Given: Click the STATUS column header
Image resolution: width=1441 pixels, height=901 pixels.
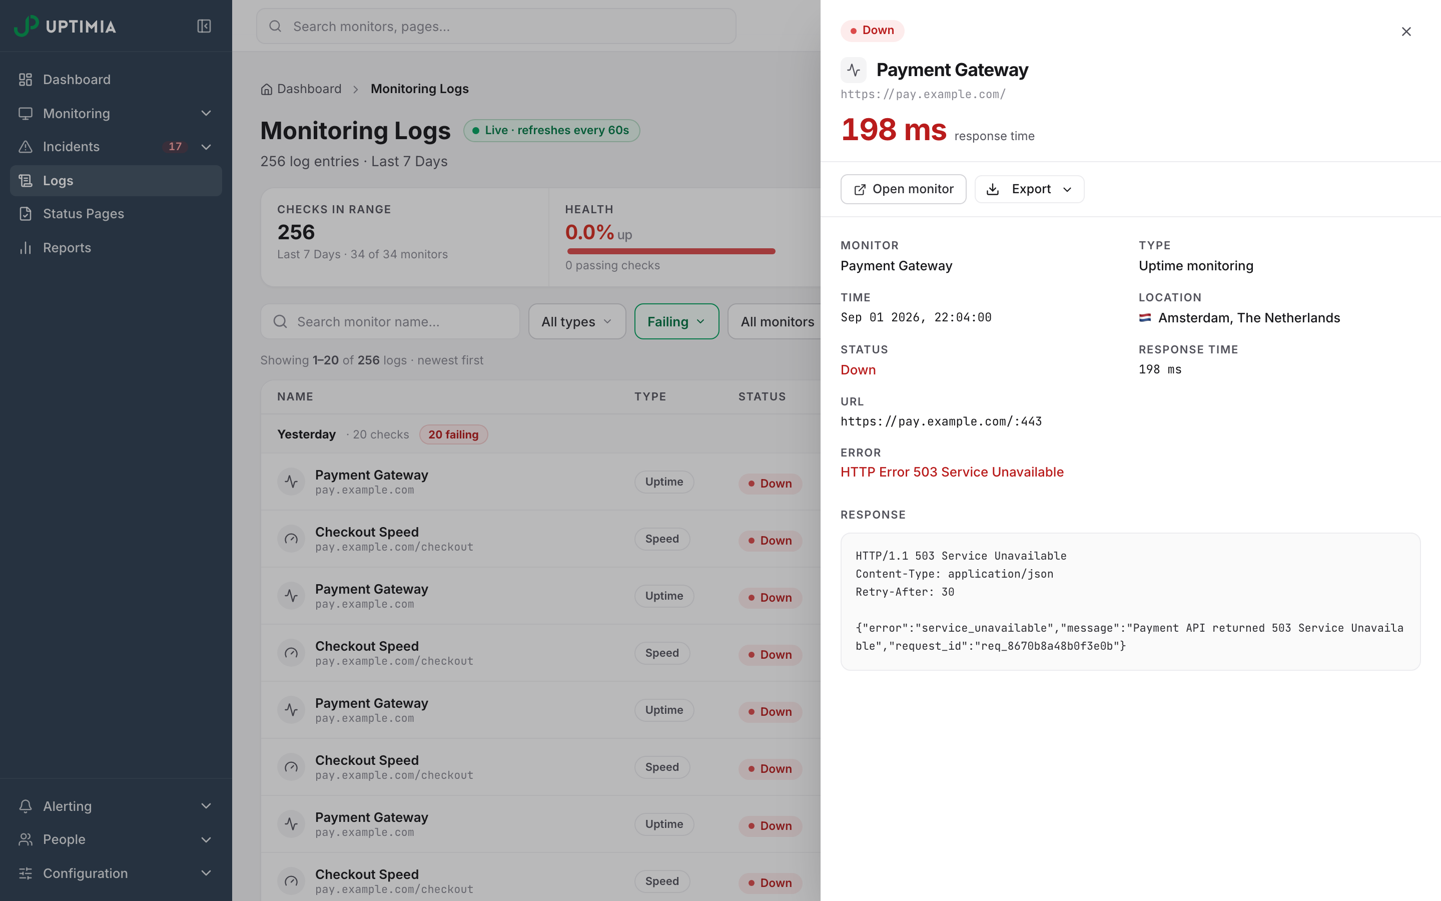Looking at the screenshot, I should click(x=762, y=397).
